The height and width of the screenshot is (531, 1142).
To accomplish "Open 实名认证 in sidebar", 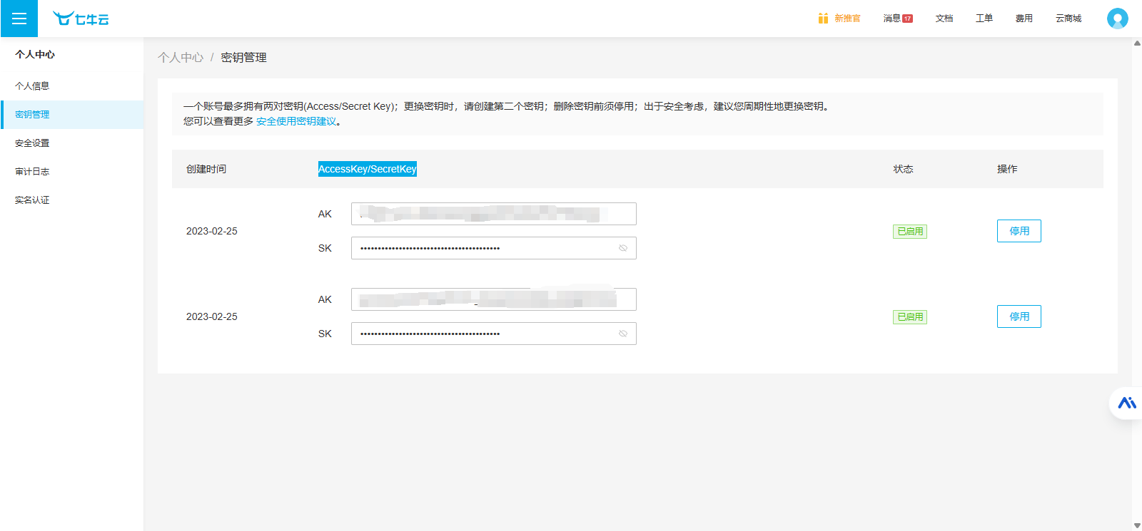I will click(x=32, y=200).
